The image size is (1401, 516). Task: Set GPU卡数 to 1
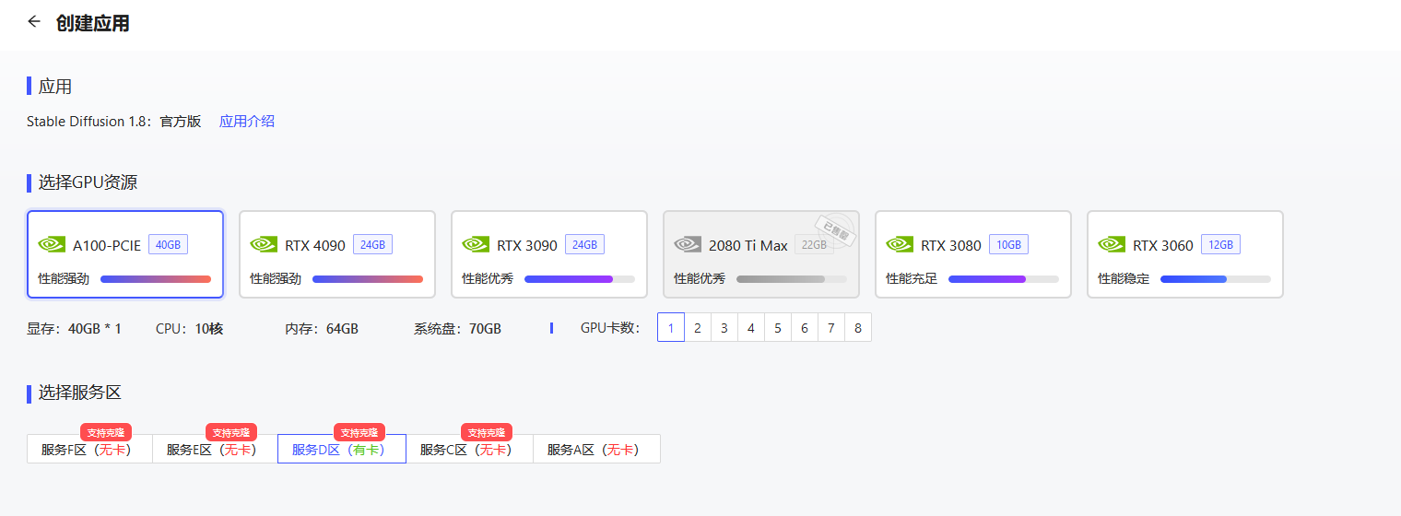click(671, 327)
